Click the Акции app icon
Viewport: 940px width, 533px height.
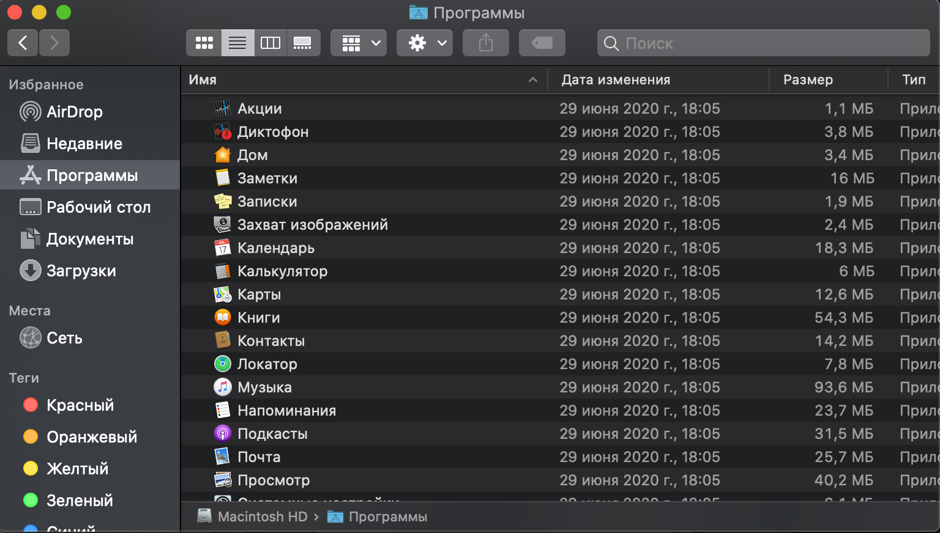click(x=222, y=109)
